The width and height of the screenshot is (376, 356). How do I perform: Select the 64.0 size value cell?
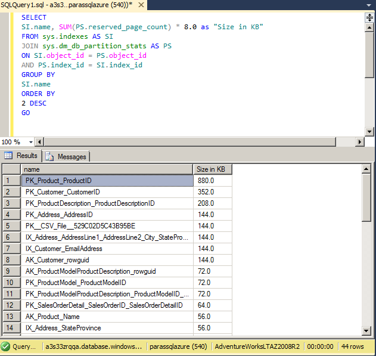pyautogui.click(x=213, y=305)
